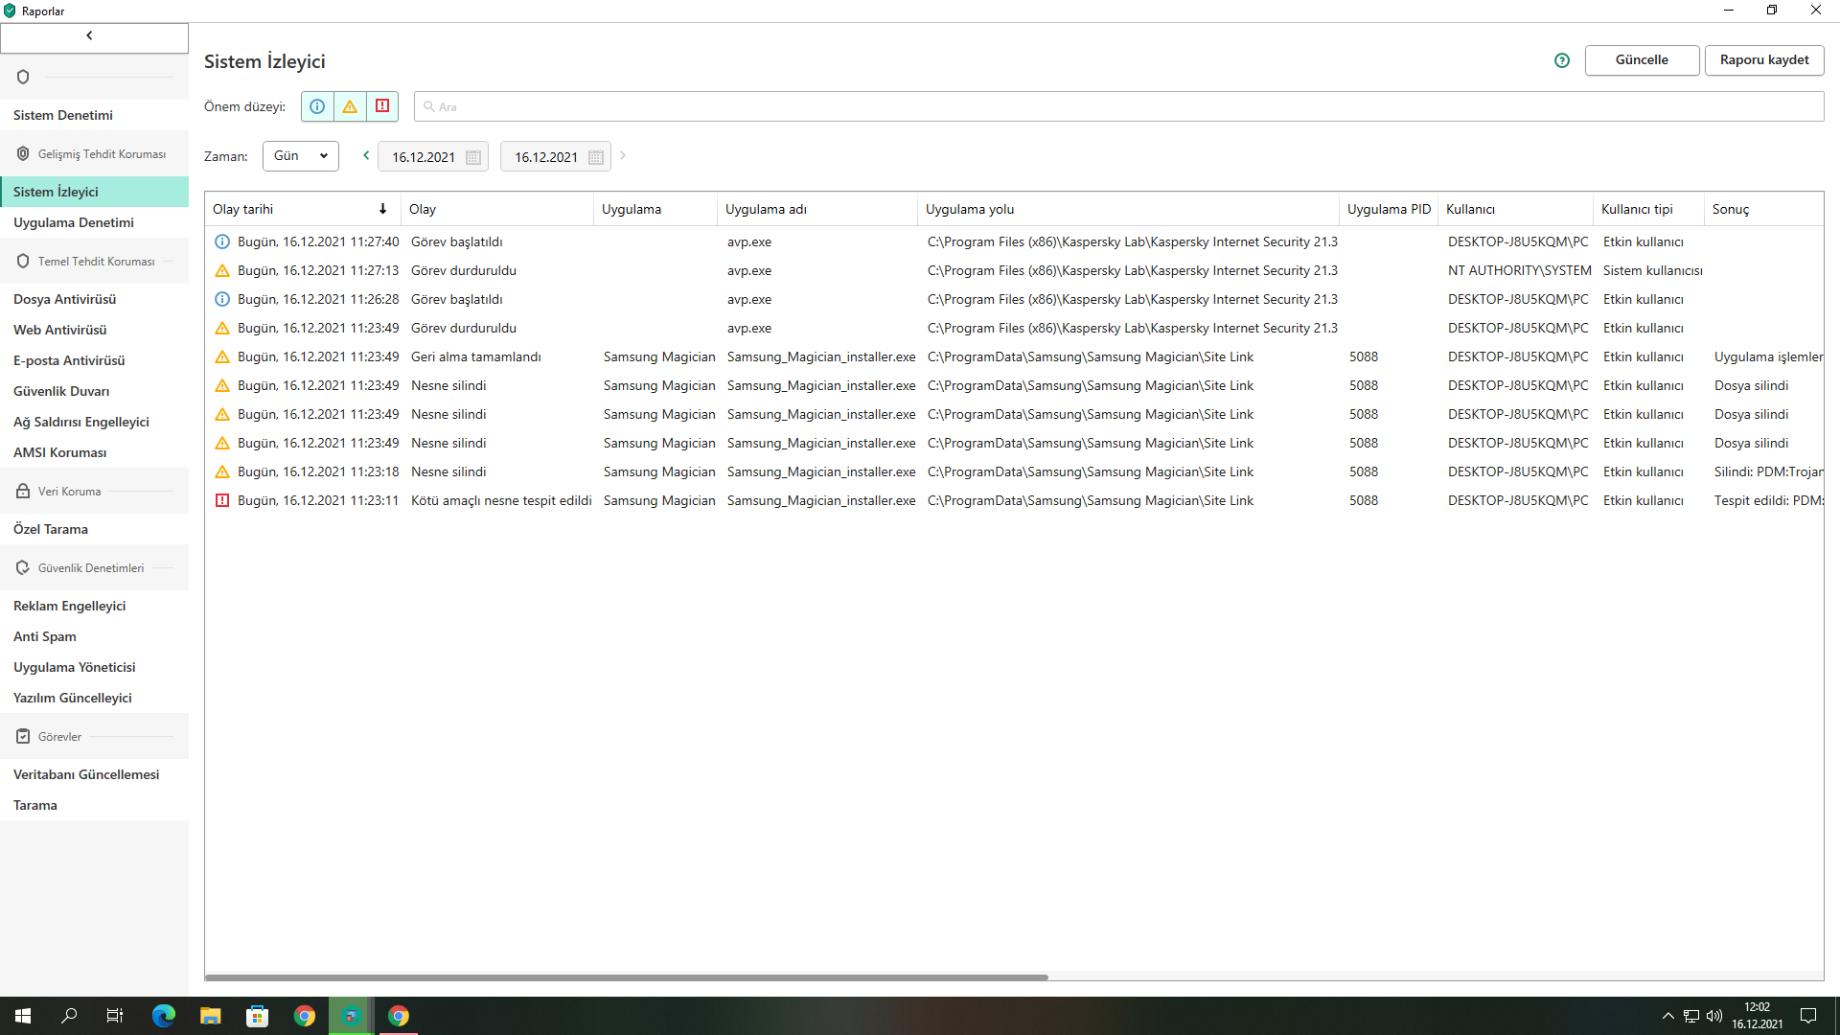Toggle the info severity level filter
1840x1035 pixels.
[x=317, y=106]
